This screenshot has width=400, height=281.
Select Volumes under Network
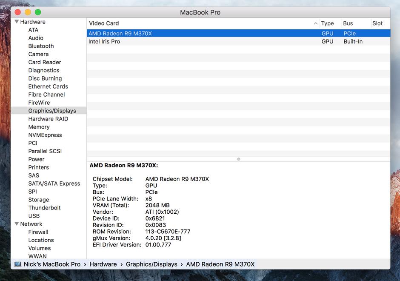click(x=40, y=248)
